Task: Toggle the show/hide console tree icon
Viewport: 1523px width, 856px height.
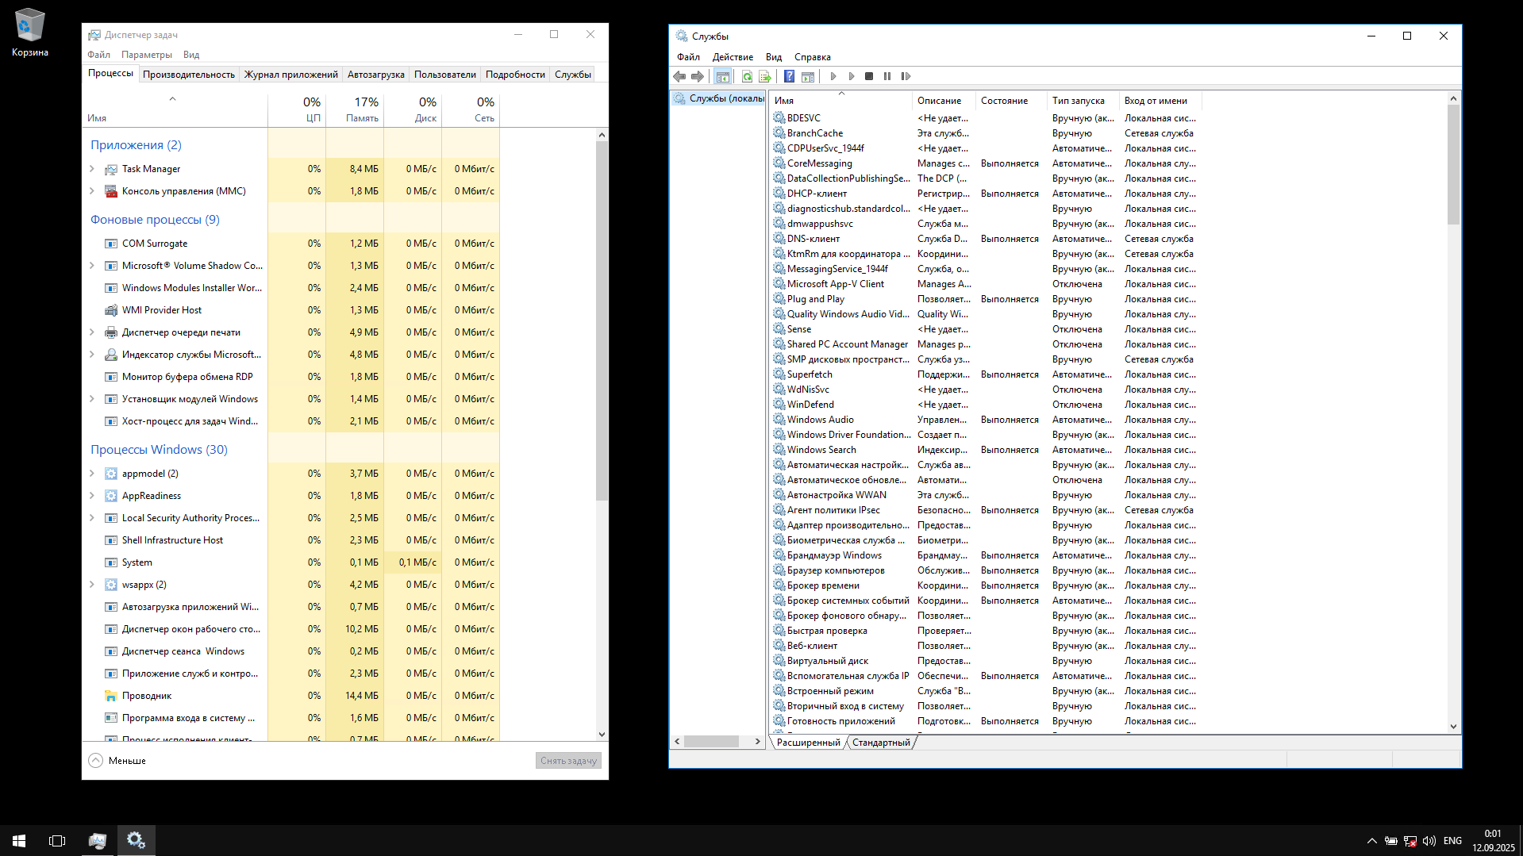Action: point(722,76)
